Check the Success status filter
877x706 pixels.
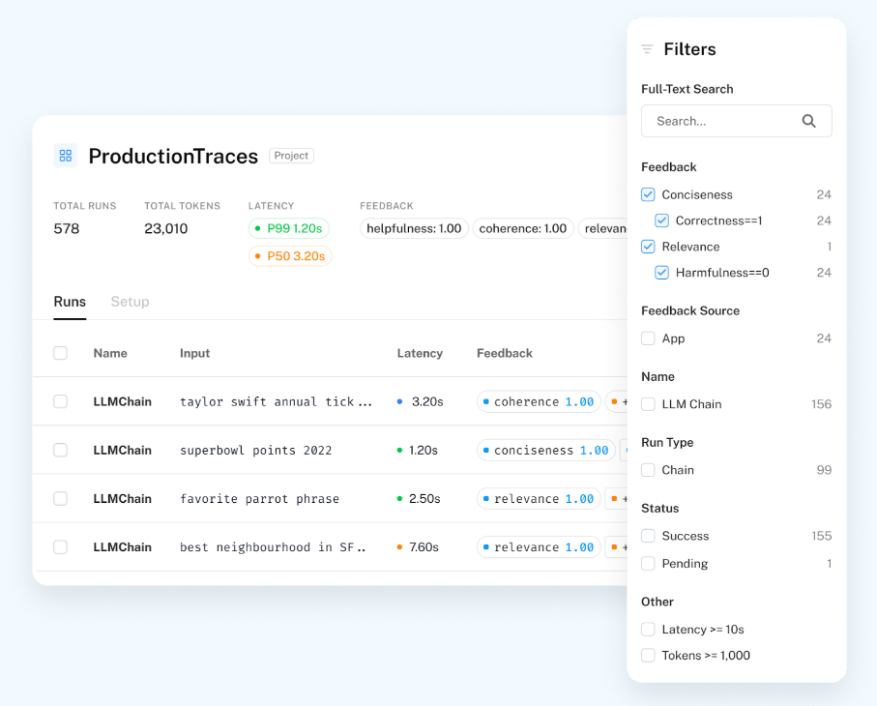click(x=648, y=536)
